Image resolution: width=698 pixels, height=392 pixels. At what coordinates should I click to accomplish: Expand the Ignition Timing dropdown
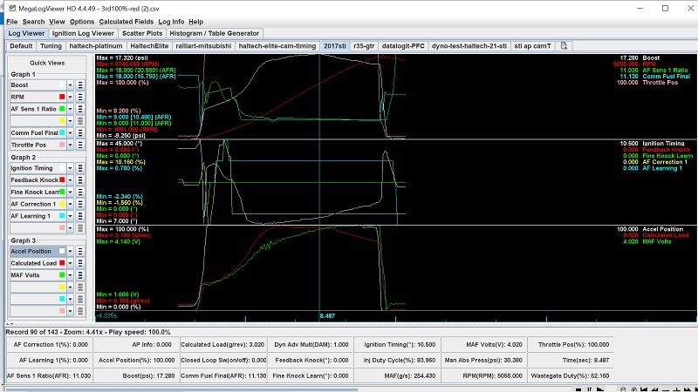[x=70, y=168]
